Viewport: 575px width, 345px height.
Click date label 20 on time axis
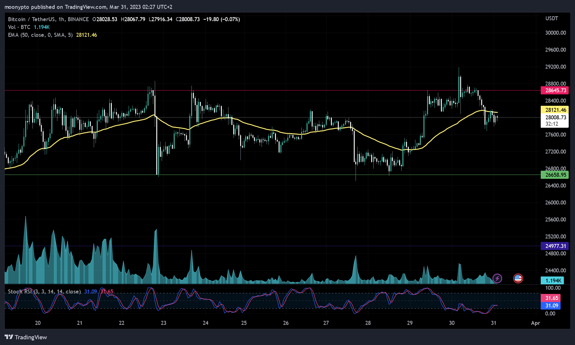pyautogui.click(x=38, y=323)
